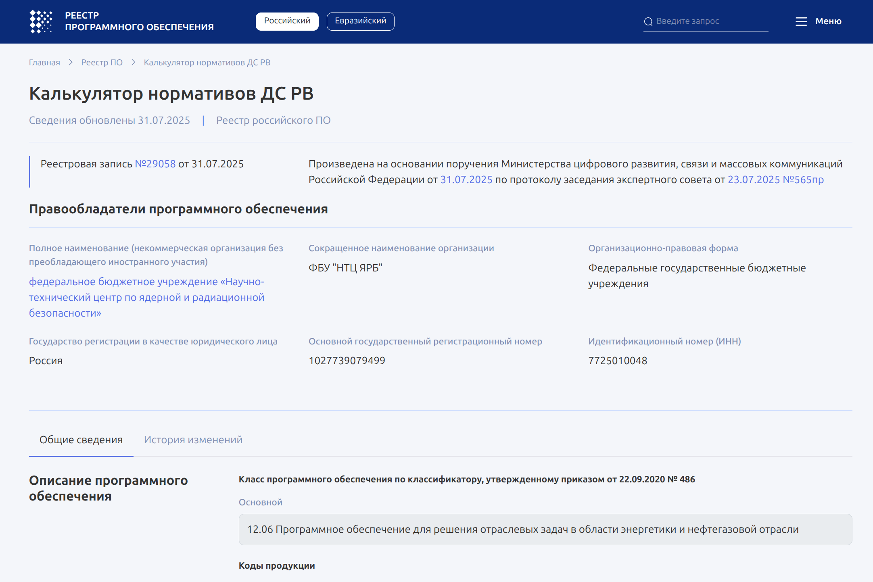
Task: Click Калькулятор нормативов ДС РВ breadcrumb
Action: point(207,63)
